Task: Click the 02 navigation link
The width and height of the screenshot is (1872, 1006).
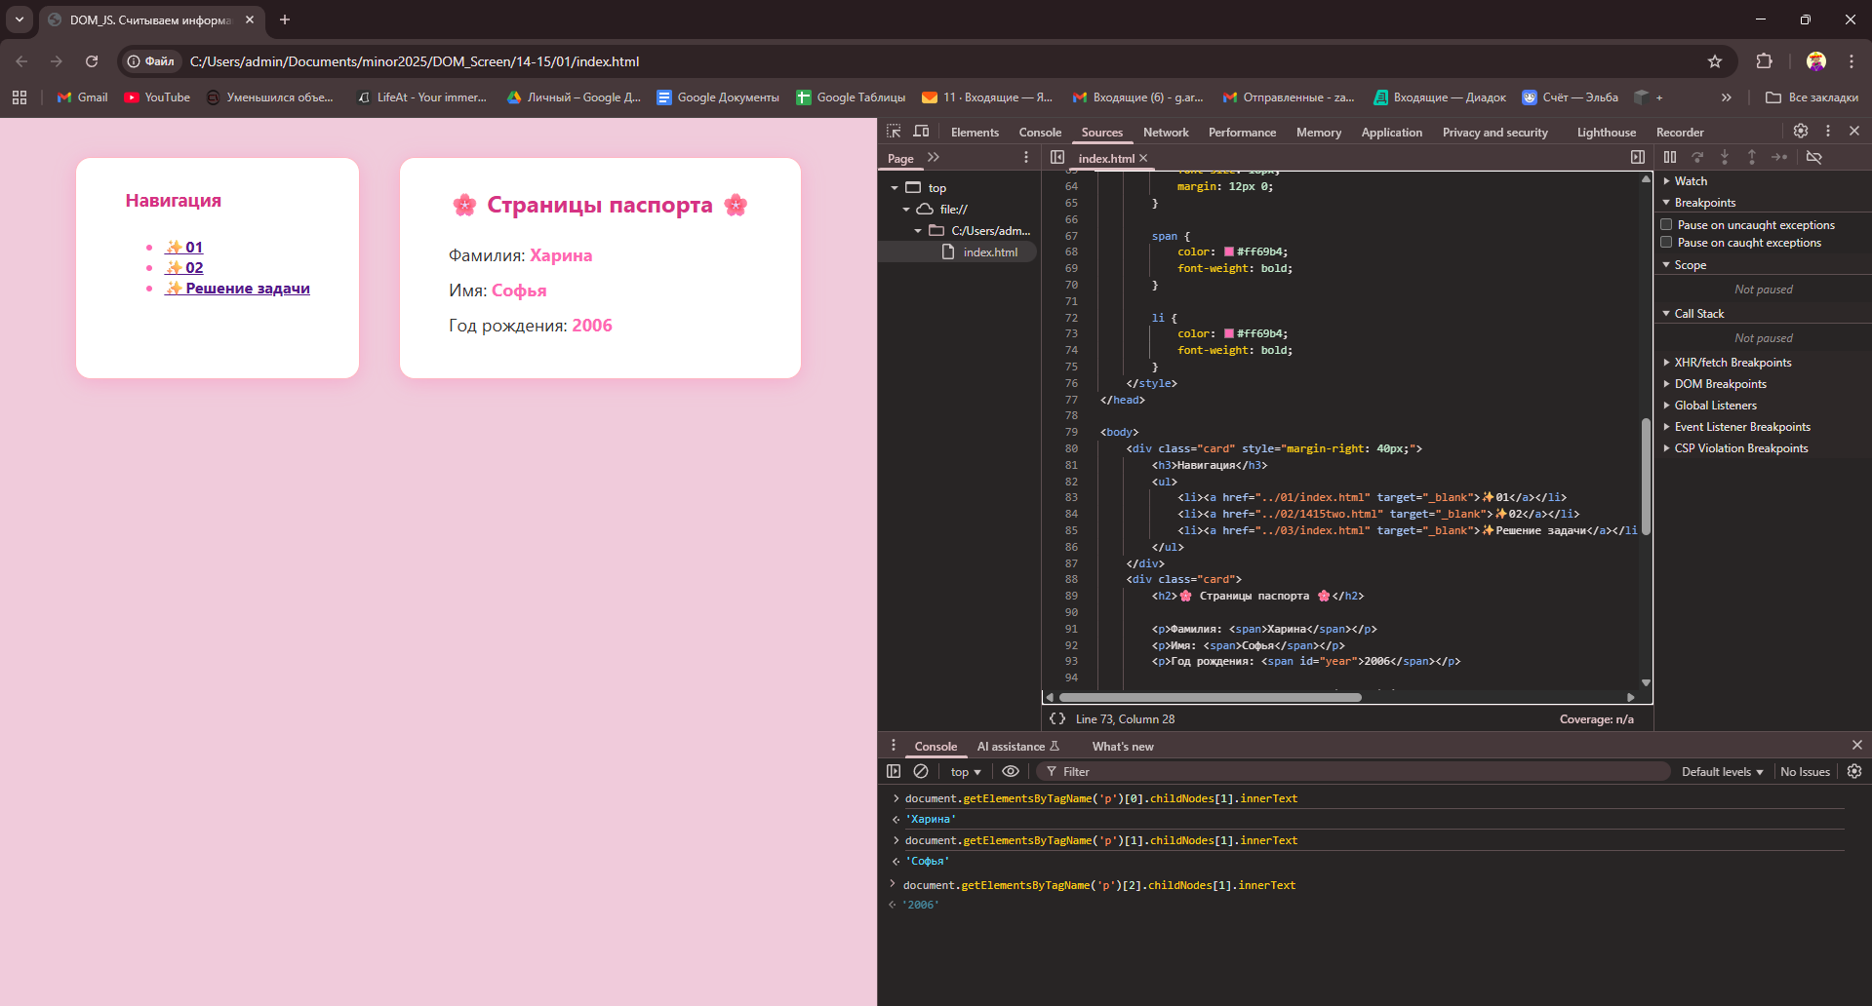Action: (194, 268)
